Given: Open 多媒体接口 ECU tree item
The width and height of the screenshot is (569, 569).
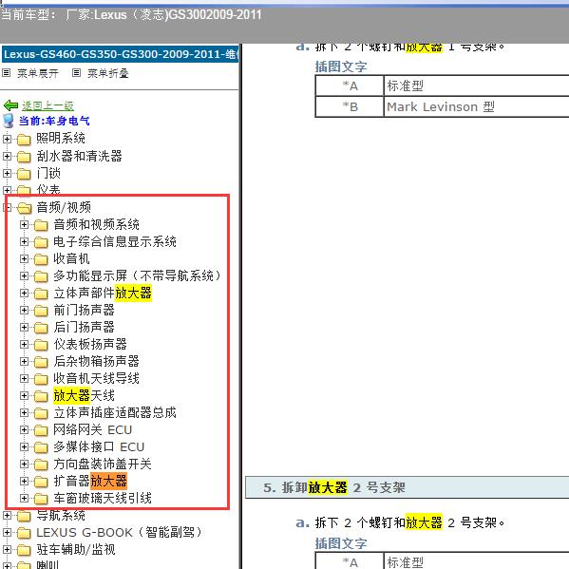Looking at the screenshot, I should pos(99,446).
